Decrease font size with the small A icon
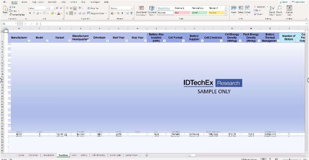Viewport: 309px width, 160px height. pyautogui.click(x=61, y=8)
